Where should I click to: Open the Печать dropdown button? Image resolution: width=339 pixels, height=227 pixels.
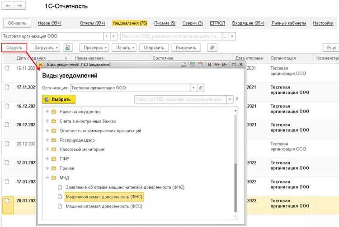pos(124,48)
